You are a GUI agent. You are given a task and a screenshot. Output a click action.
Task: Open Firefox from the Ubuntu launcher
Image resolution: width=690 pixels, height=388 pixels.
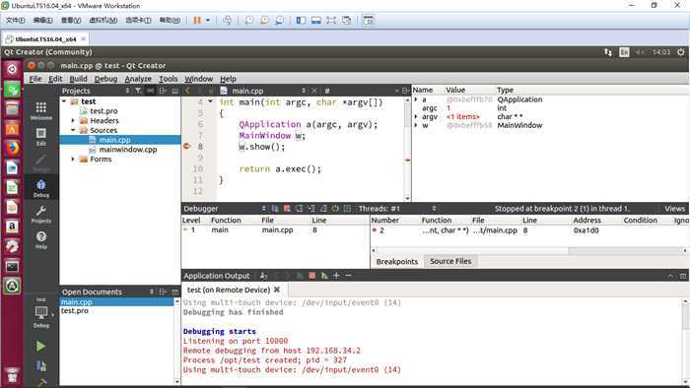12,148
